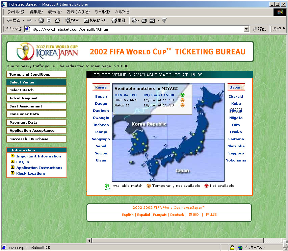Expand the Back button history dropdown arrow
The width and height of the screenshot is (288, 251).
pos(24,20)
